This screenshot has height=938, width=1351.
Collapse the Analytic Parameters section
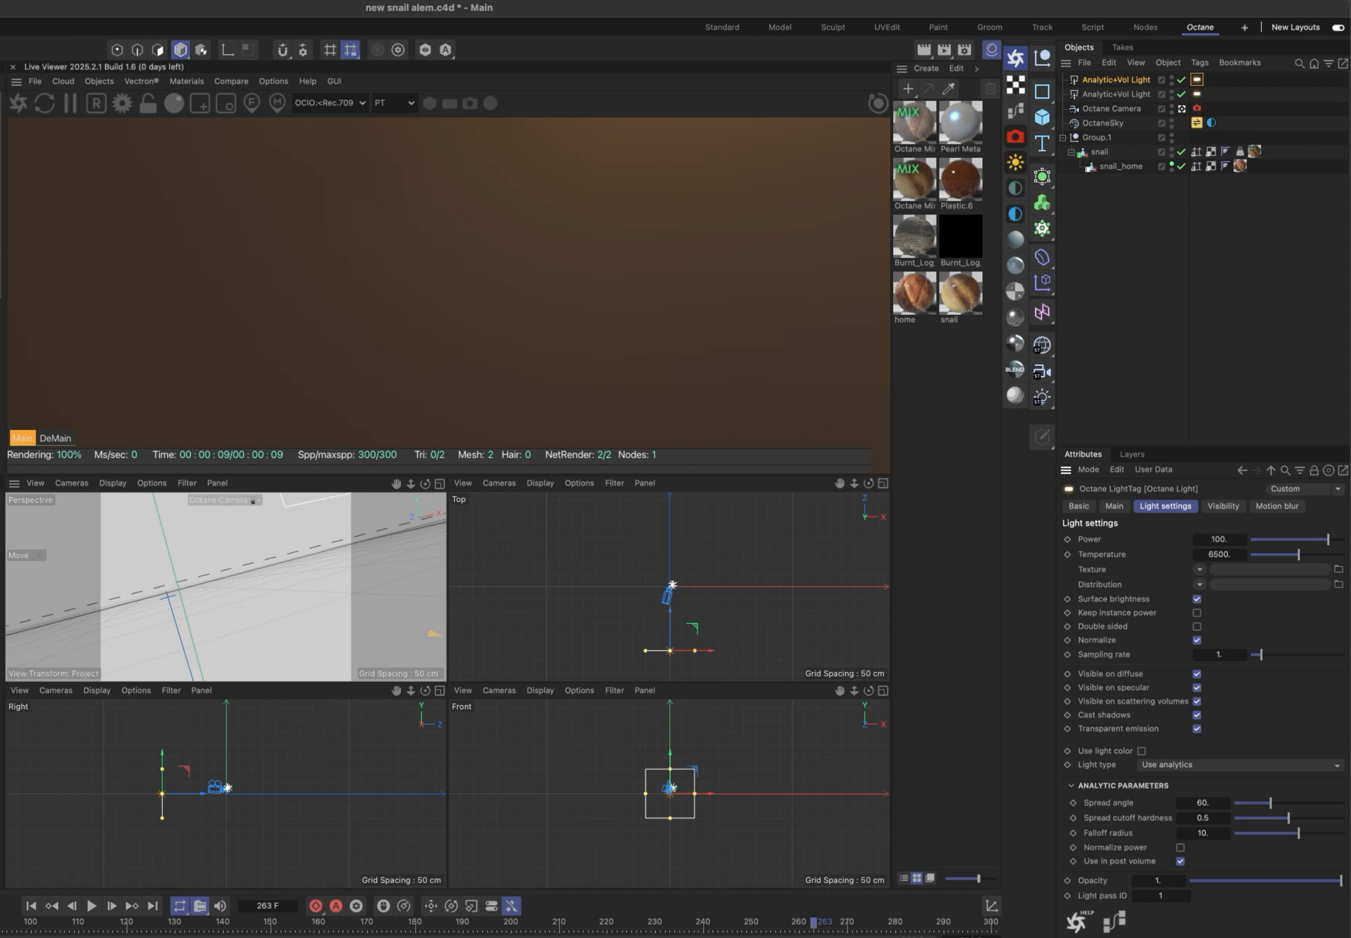pos(1071,785)
